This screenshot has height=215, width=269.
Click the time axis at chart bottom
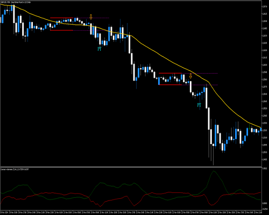click(131, 212)
